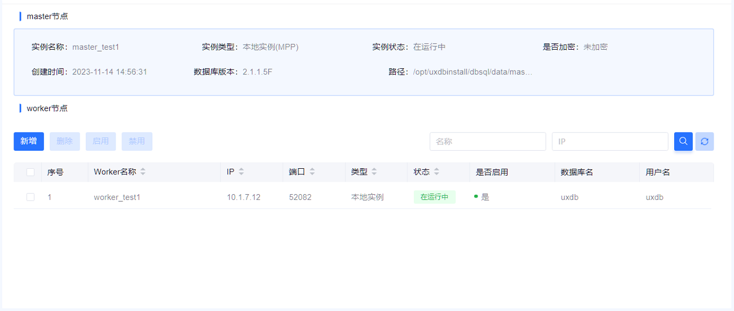This screenshot has height=311, width=734.
Task: Click the worker_test1 name cell
Action: 117,198
